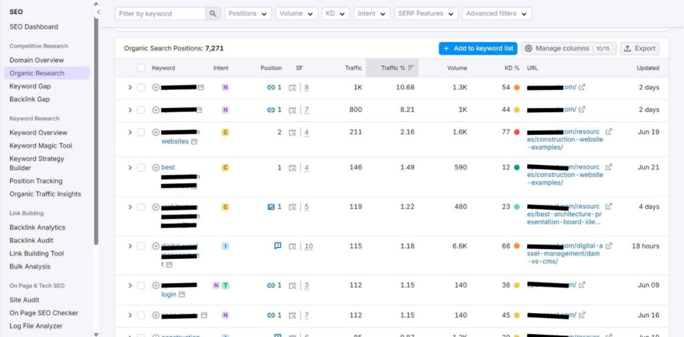
Task: Click the SERP icon next to 'websites' keyword
Action: (194, 141)
